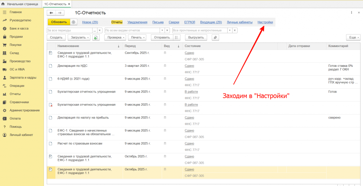Switch to the ЕГРЮЛ tab
Image resolution: width=363 pixels, height=186 pixels.
click(x=190, y=22)
